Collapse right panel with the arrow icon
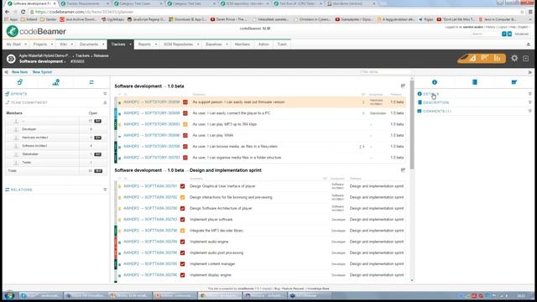Image resolution: width=537 pixels, height=302 pixels. click(x=530, y=72)
